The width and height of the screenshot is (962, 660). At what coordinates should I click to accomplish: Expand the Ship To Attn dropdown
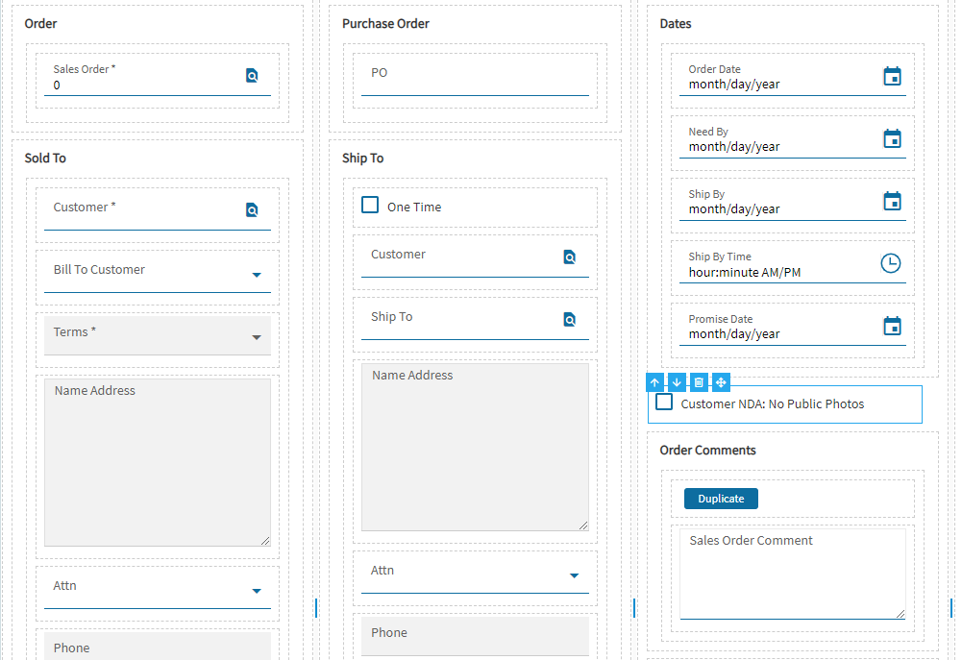tap(575, 575)
